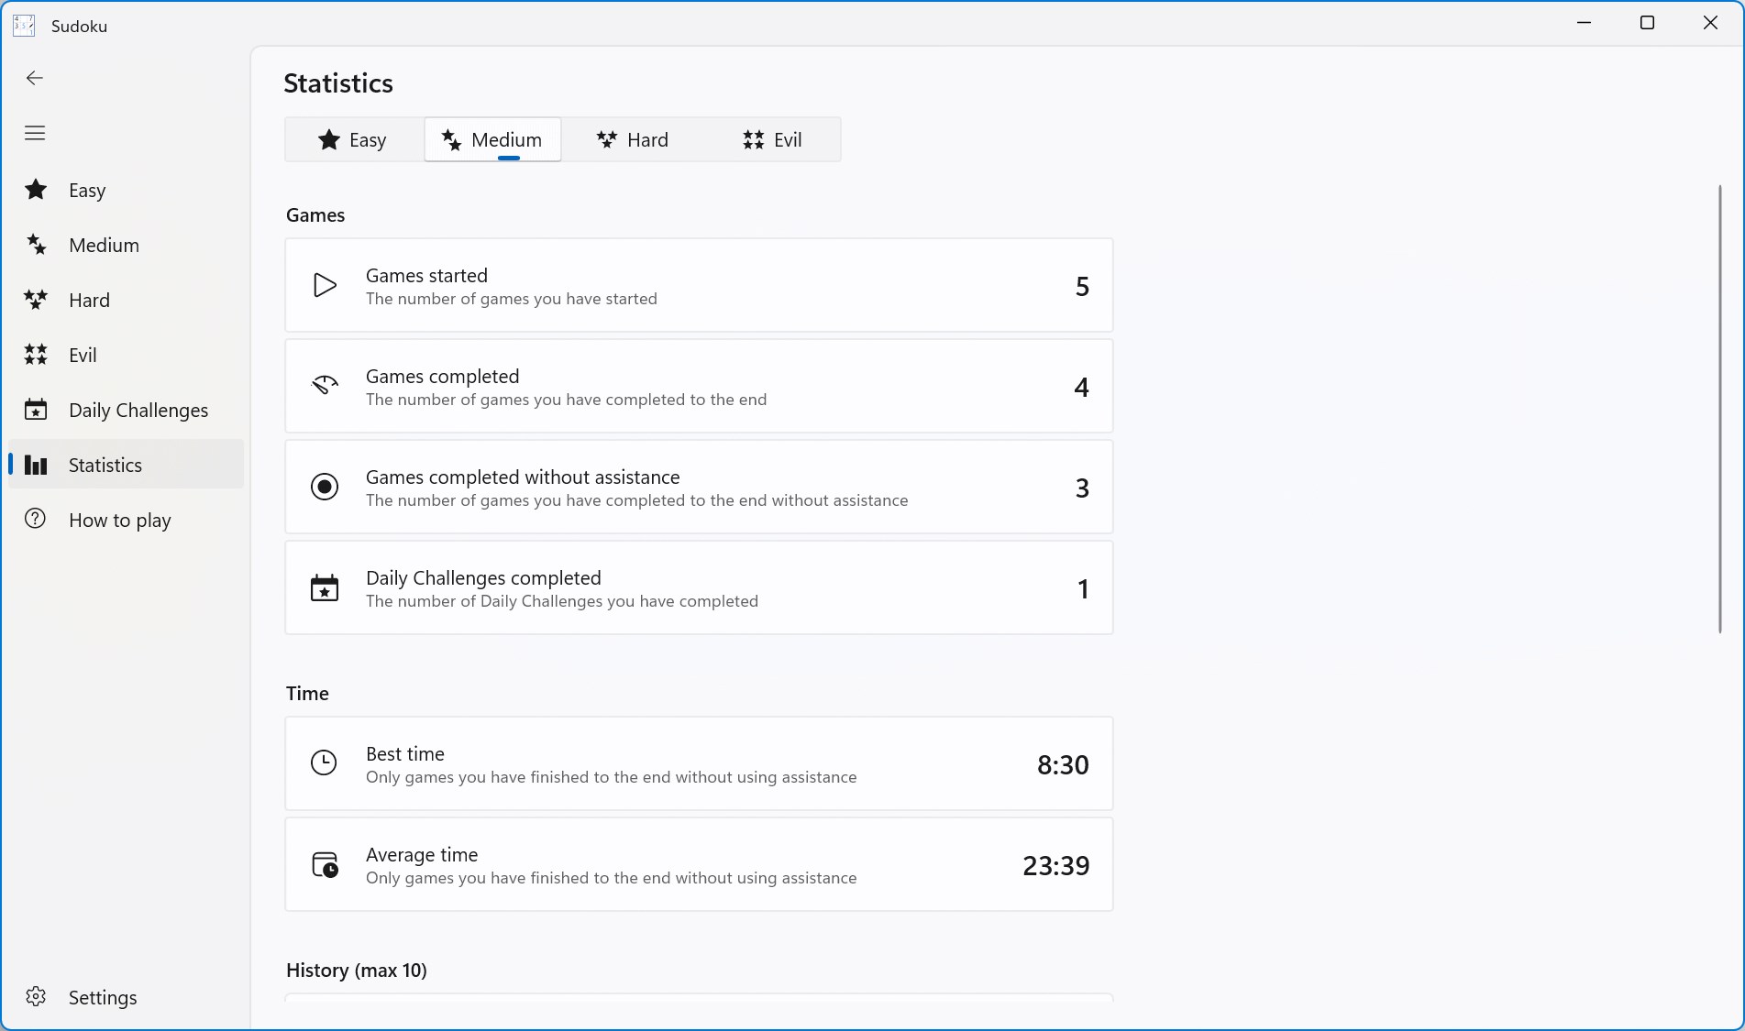Click the Medium difficulty icon in sidebar
The width and height of the screenshot is (1745, 1031).
tap(35, 244)
